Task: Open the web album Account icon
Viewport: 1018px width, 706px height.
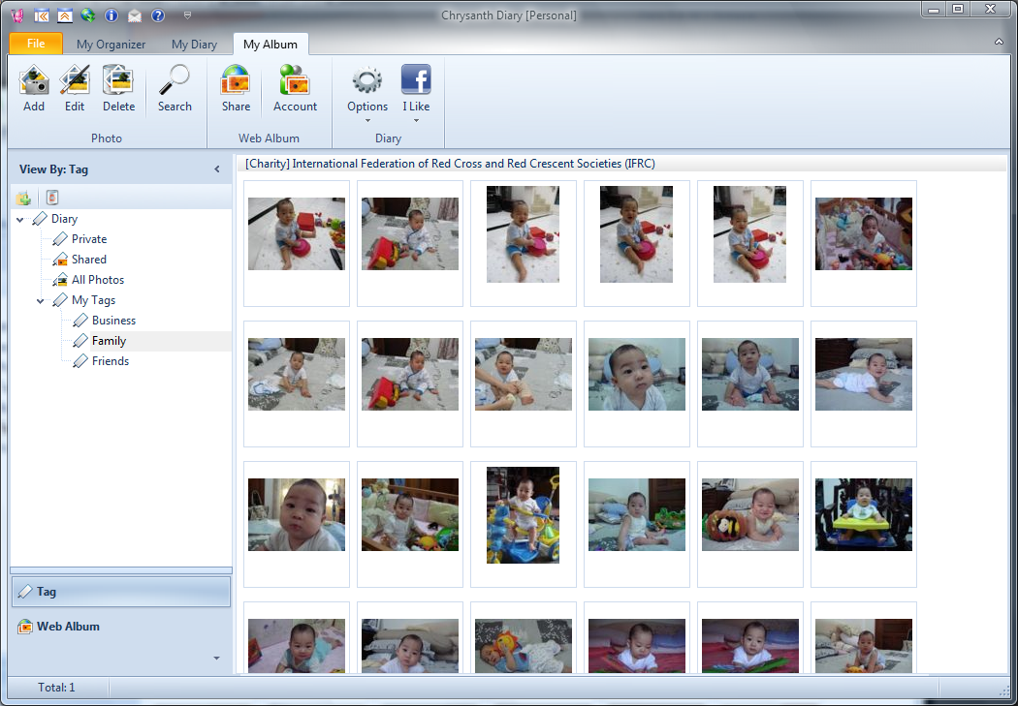Action: [295, 89]
